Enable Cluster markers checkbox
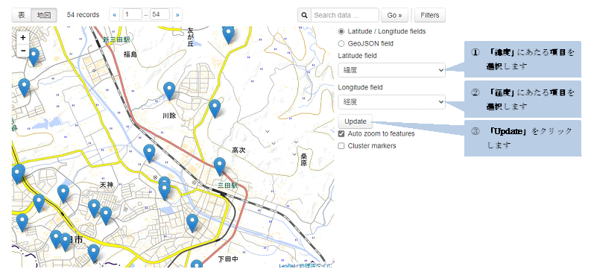The image size is (591, 269). pos(341,146)
